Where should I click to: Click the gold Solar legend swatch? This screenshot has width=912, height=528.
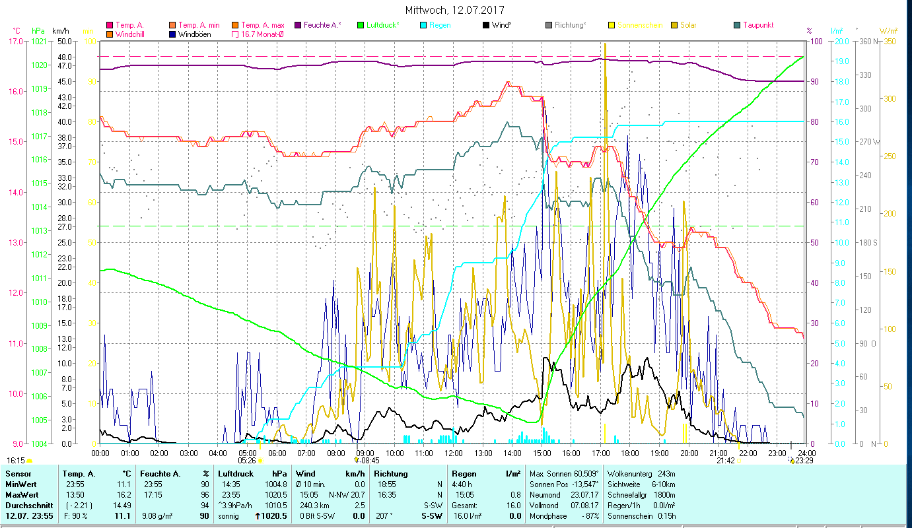coord(674,25)
